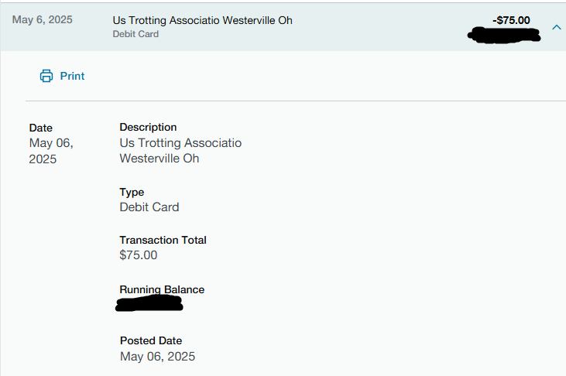Click the May 6, 2025 header date
This screenshot has width=566, height=376.
click(43, 19)
